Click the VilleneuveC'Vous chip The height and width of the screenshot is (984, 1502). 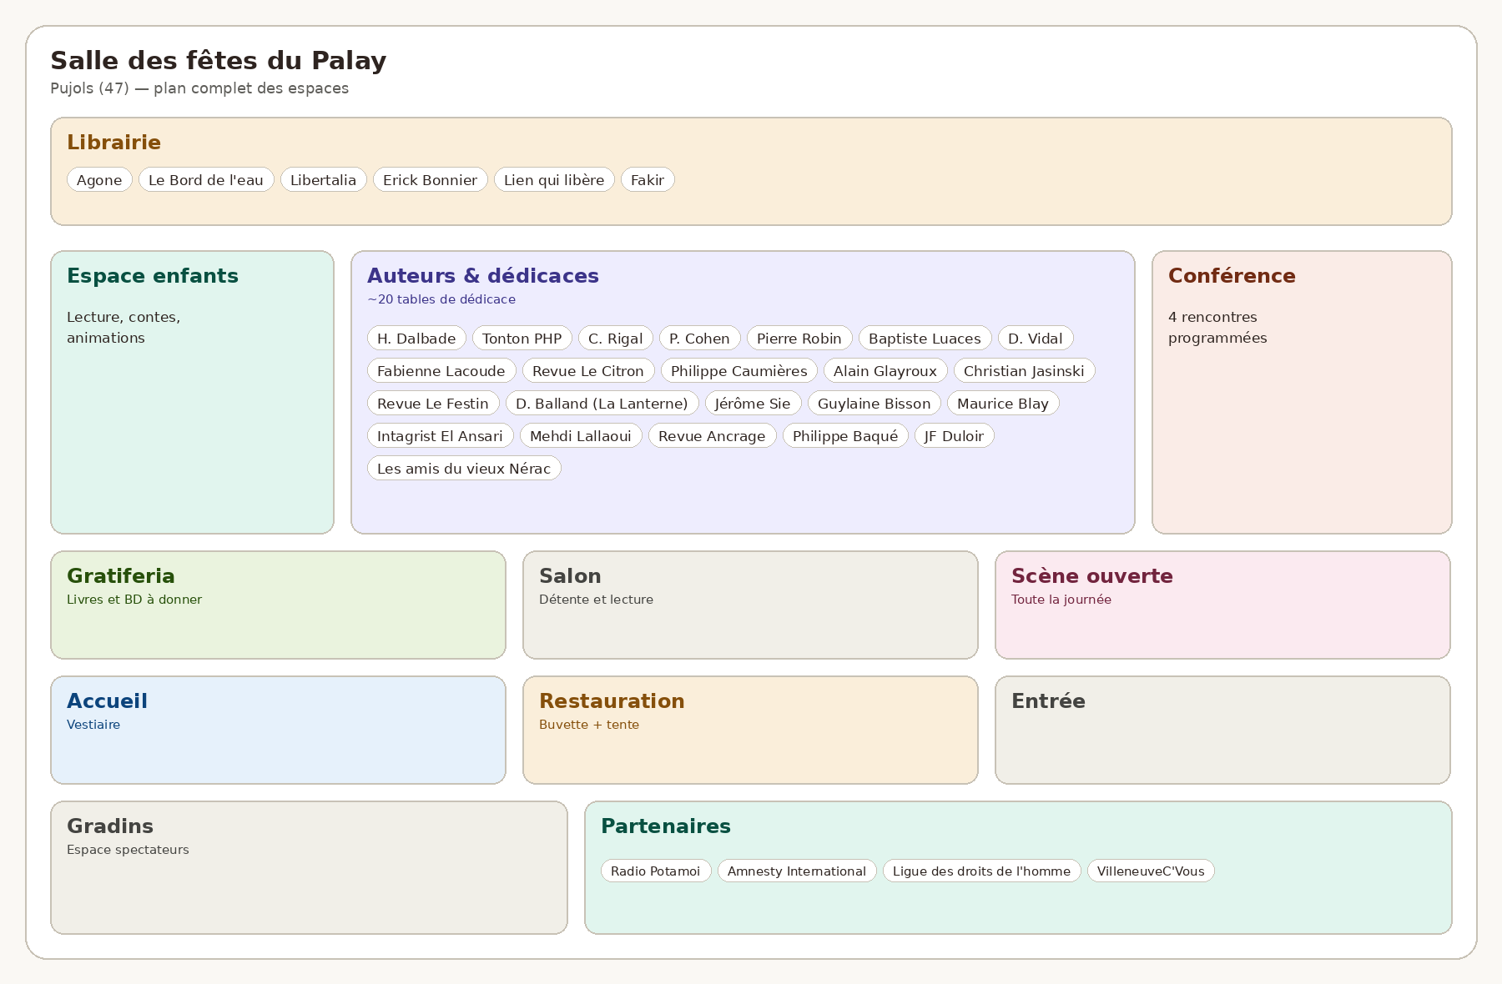click(x=1151, y=871)
